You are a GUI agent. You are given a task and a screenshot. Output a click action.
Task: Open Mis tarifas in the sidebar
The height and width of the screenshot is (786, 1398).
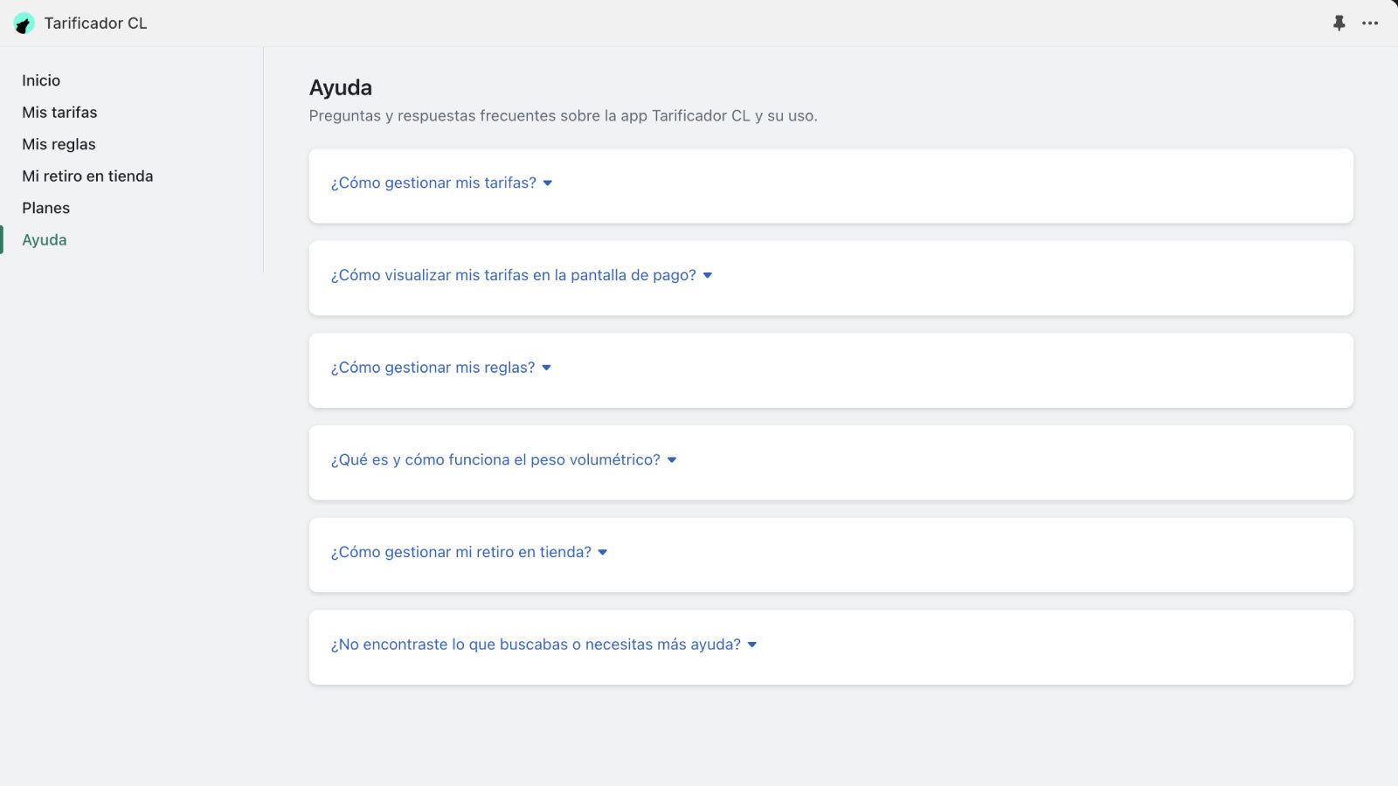(59, 113)
